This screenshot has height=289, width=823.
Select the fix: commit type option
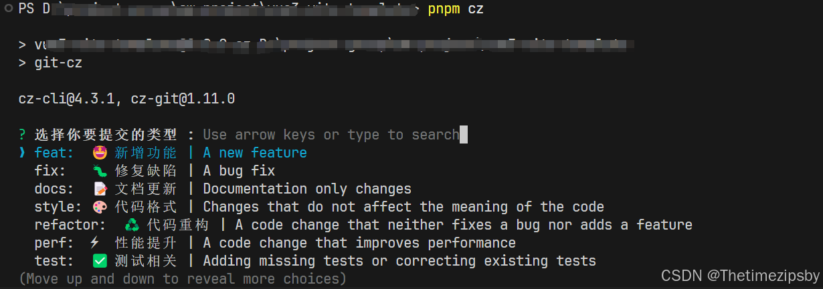155,171
